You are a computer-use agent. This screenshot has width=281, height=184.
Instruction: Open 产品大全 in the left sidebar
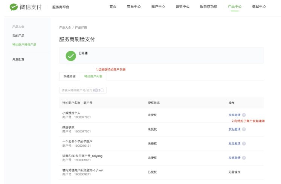tap(18, 27)
